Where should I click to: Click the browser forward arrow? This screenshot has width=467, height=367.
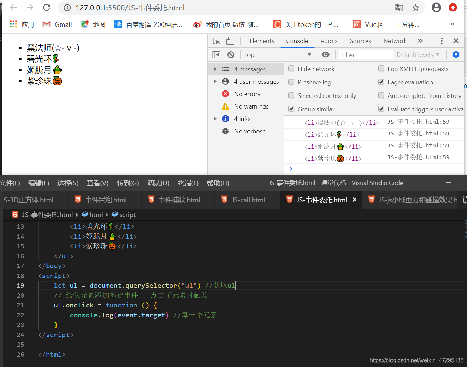[x=30, y=8]
